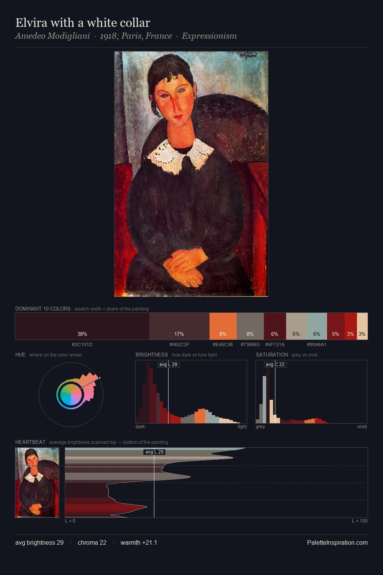Click the hex code label '#736963'

tap(250, 344)
